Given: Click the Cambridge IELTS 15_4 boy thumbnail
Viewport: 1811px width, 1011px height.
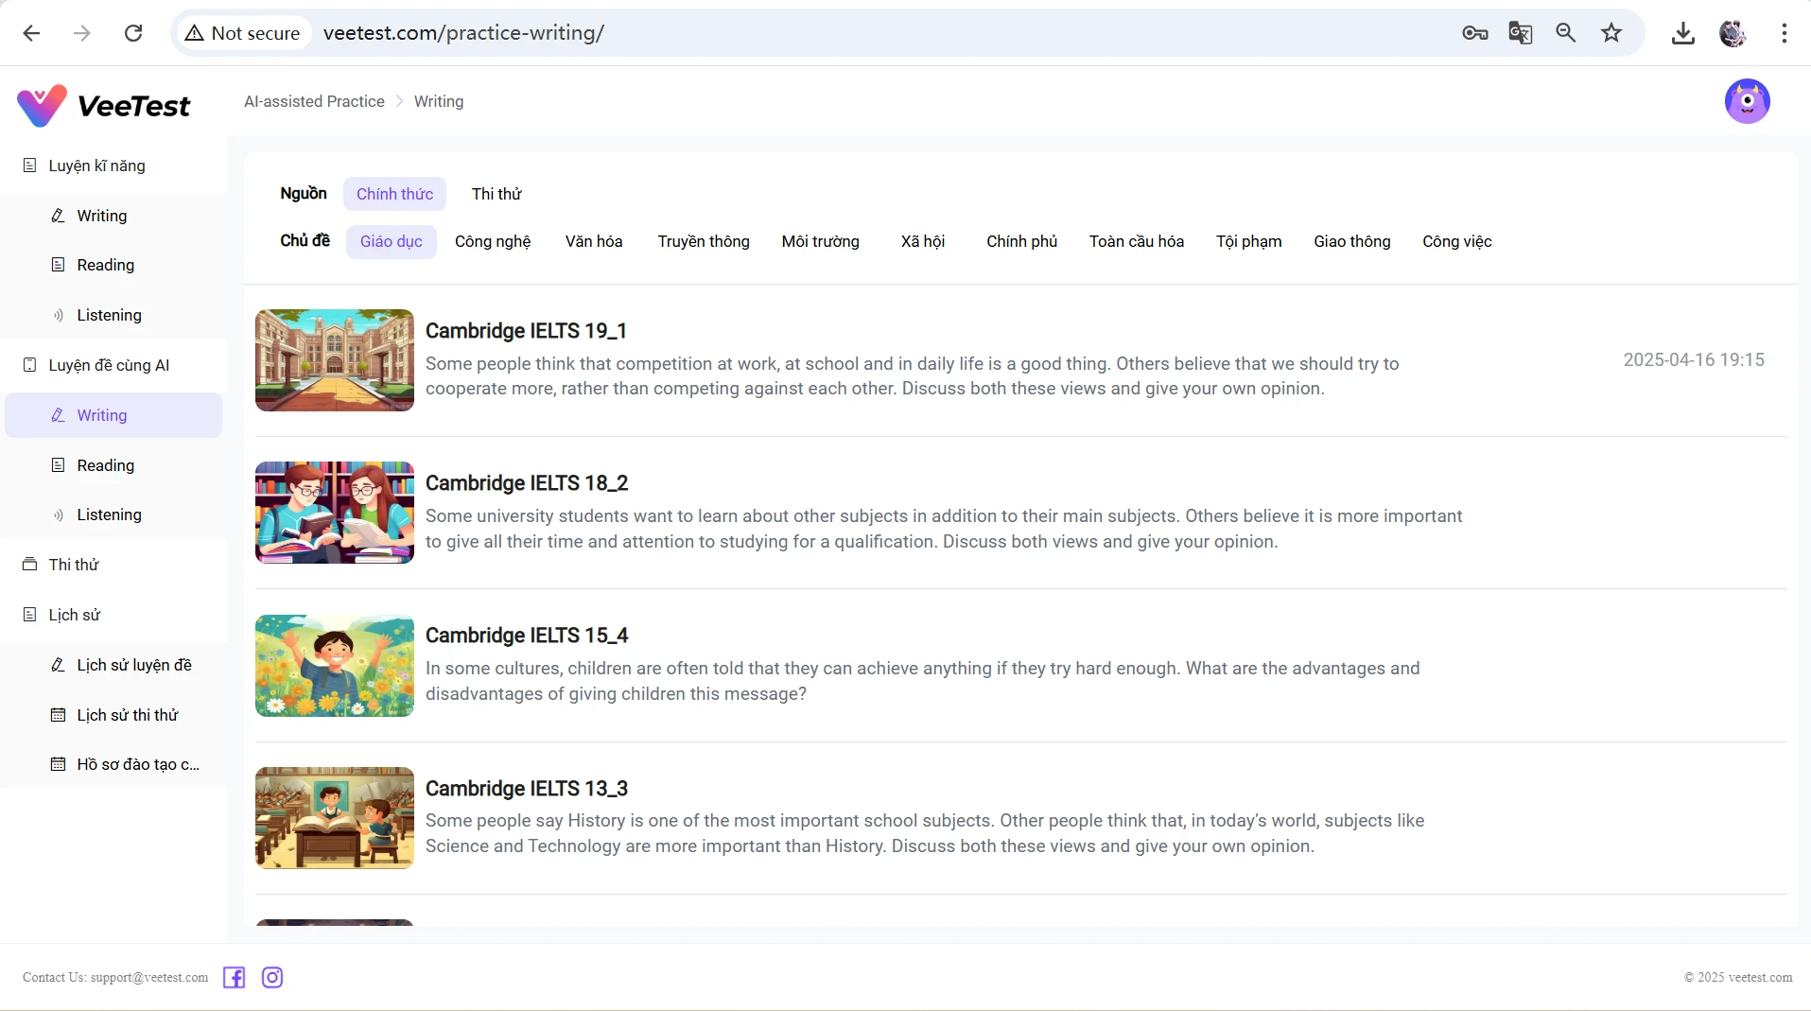Looking at the screenshot, I should pyautogui.click(x=335, y=666).
